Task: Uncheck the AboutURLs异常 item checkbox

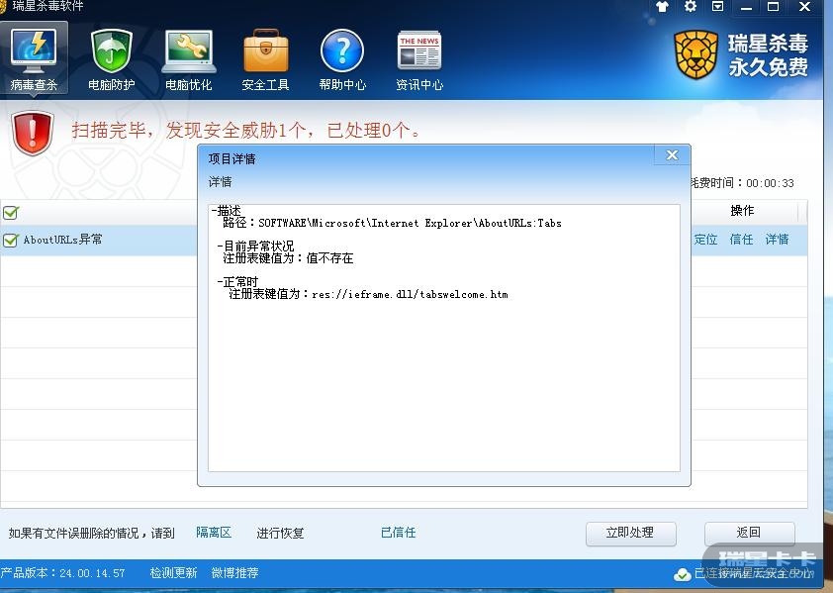Action: [10, 241]
